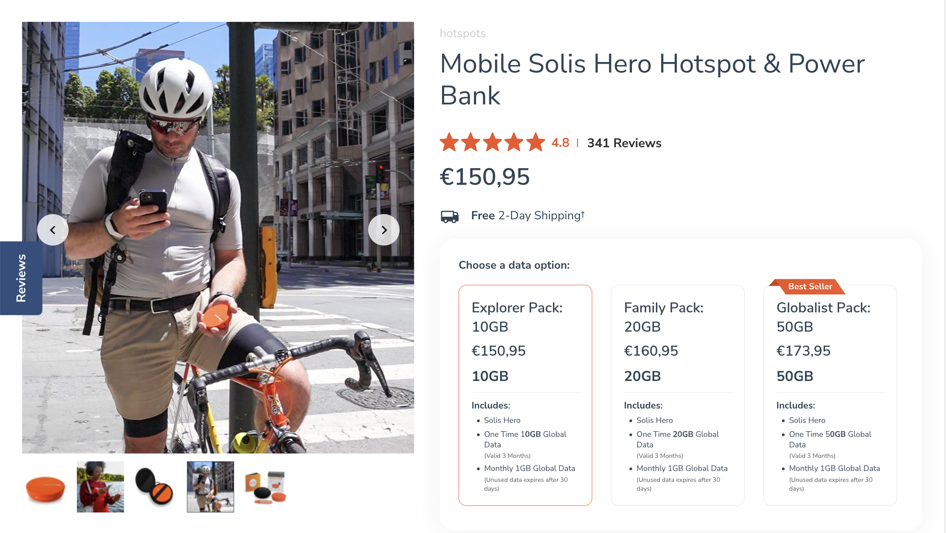Click the Best Seller badge
The width and height of the screenshot is (946, 533).
810,287
